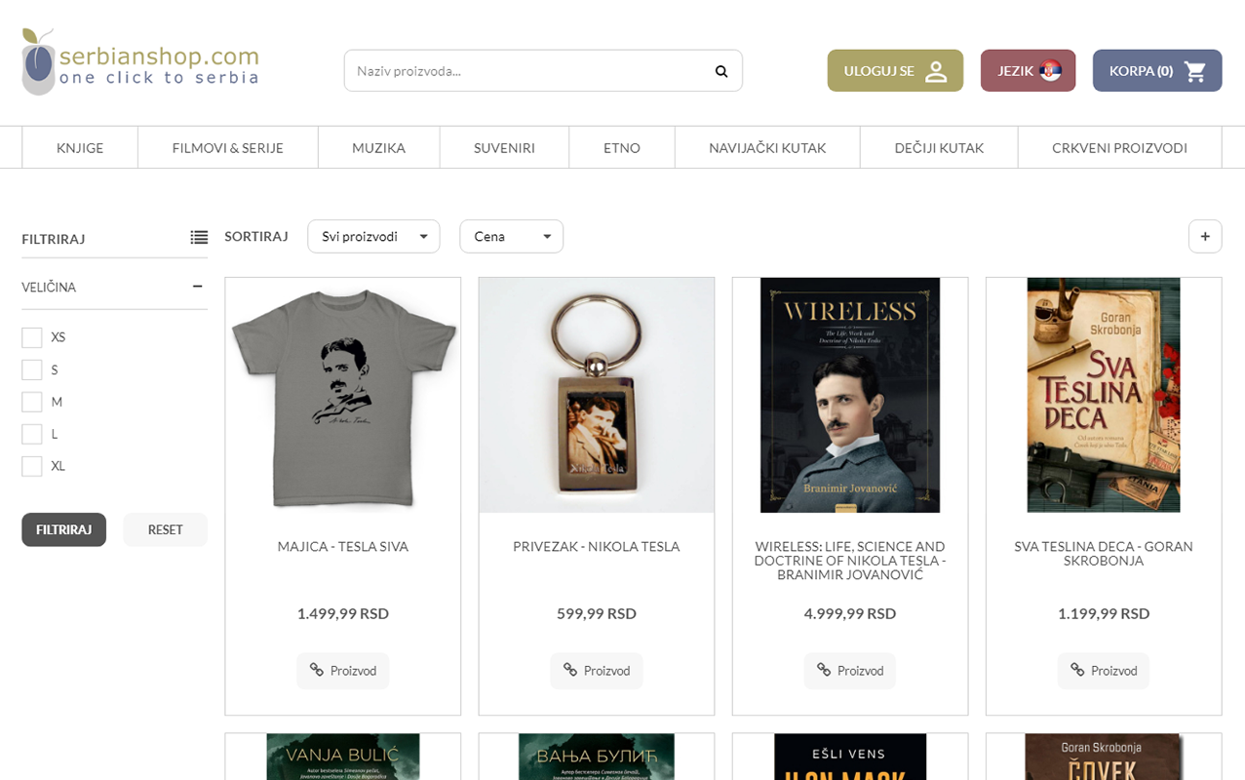Click link icon under Majica - Tesla Siva

click(x=317, y=670)
